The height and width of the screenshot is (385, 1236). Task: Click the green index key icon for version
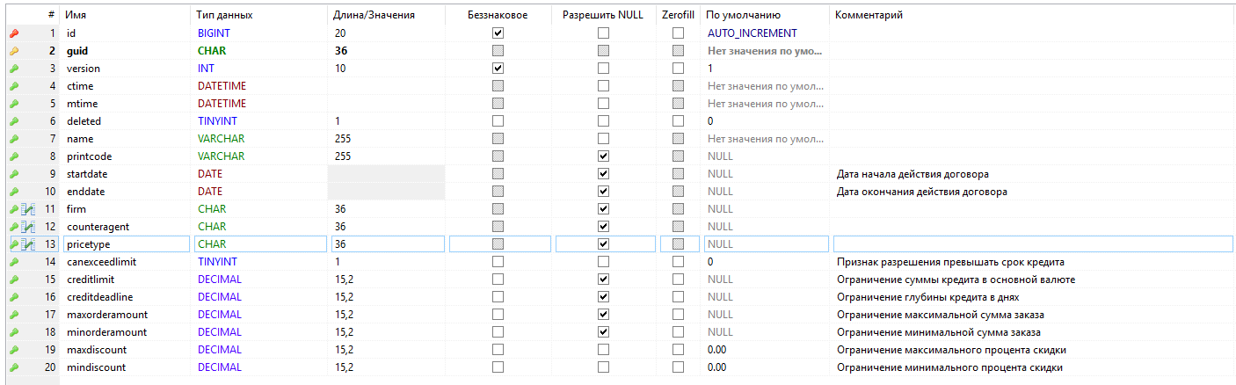pyautogui.click(x=13, y=69)
